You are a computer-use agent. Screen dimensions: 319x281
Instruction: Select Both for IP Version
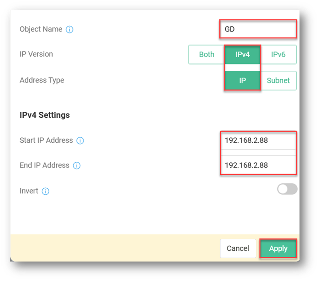pyautogui.click(x=207, y=55)
